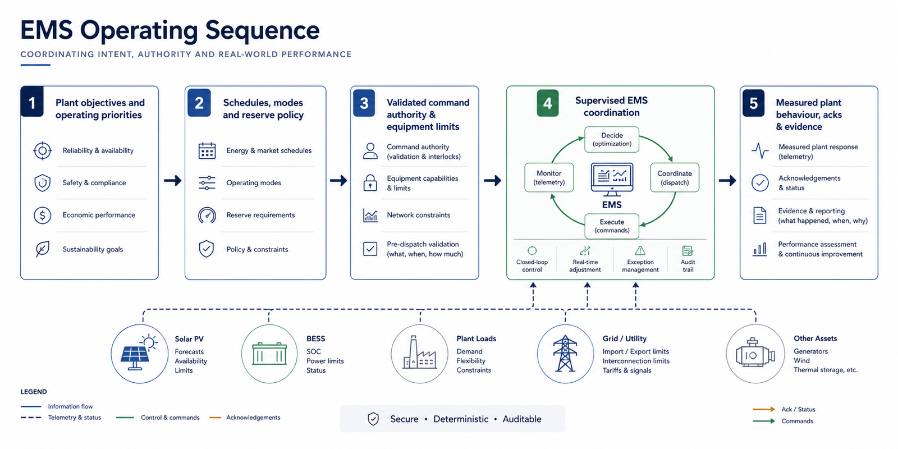The height and width of the screenshot is (449, 898).
Task: Click the Other Assets generator icon
Action: click(x=755, y=354)
